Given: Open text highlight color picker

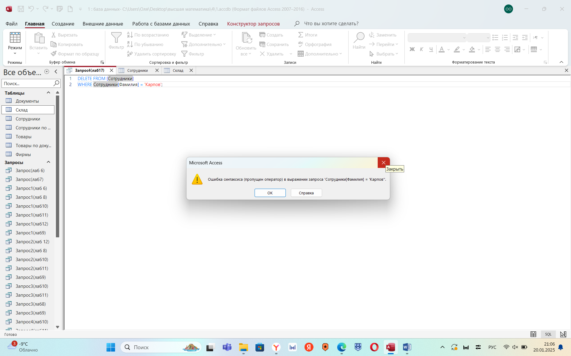Looking at the screenshot, I should pos(457,49).
